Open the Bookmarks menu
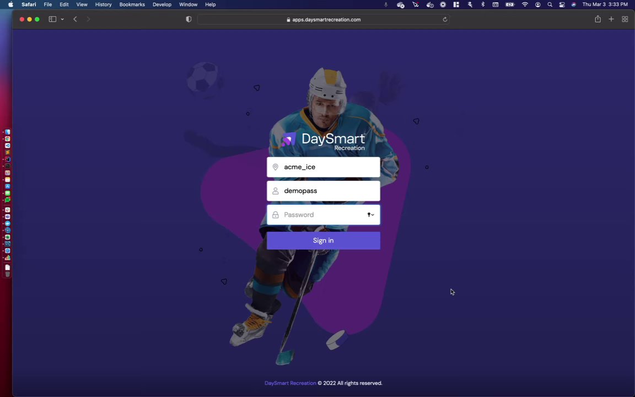Image resolution: width=635 pixels, height=397 pixels. [x=132, y=4]
